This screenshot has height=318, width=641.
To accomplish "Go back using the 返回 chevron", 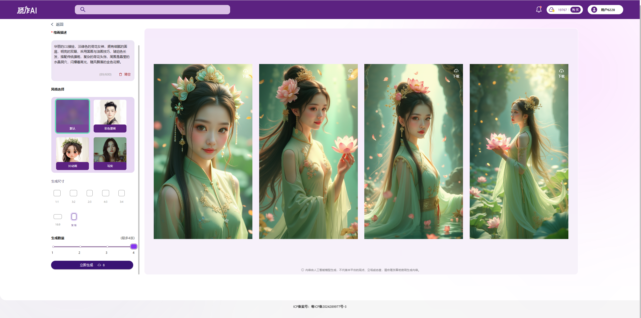I will [52, 24].
